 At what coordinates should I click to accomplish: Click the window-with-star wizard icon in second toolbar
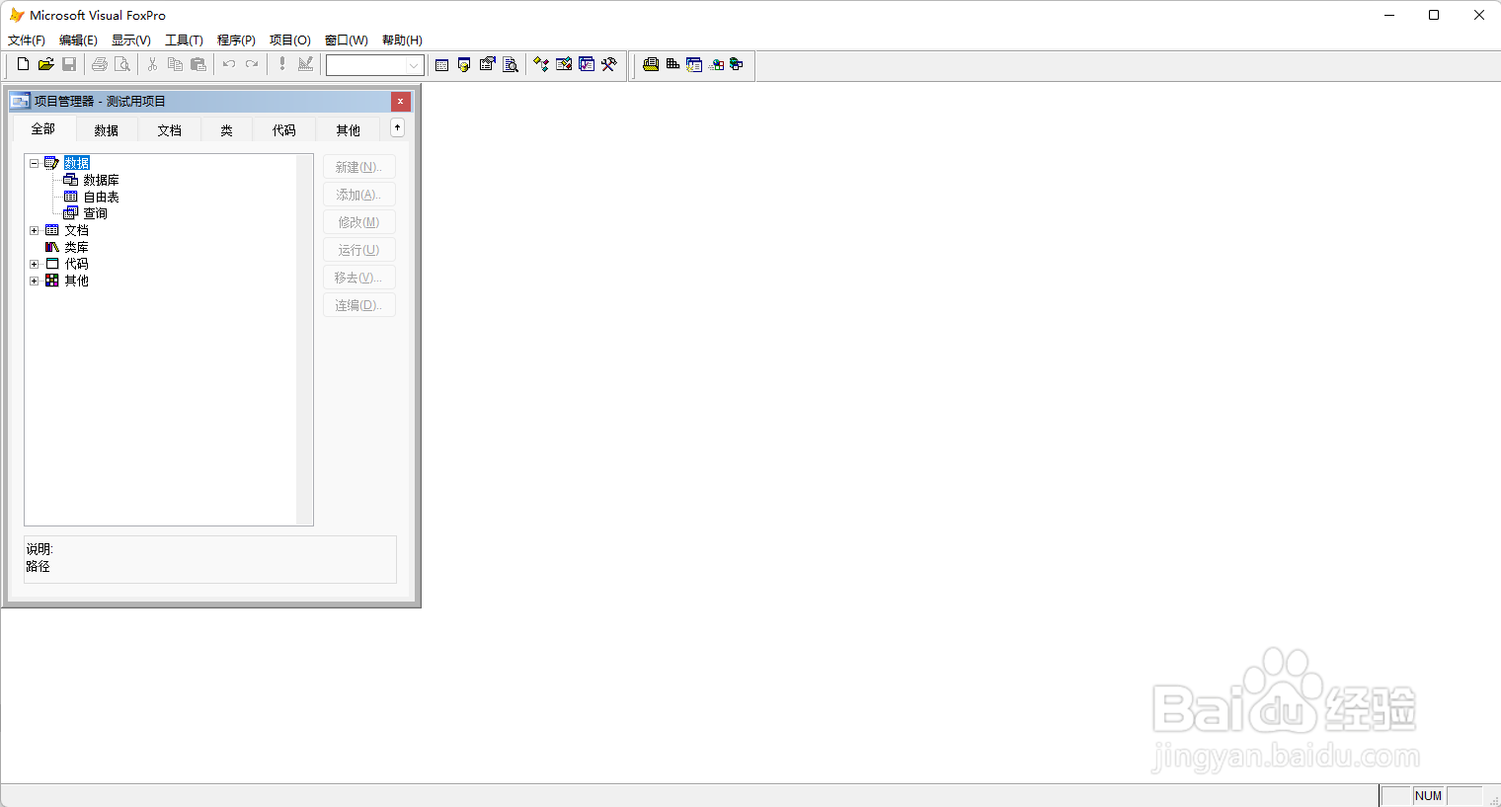(x=694, y=64)
